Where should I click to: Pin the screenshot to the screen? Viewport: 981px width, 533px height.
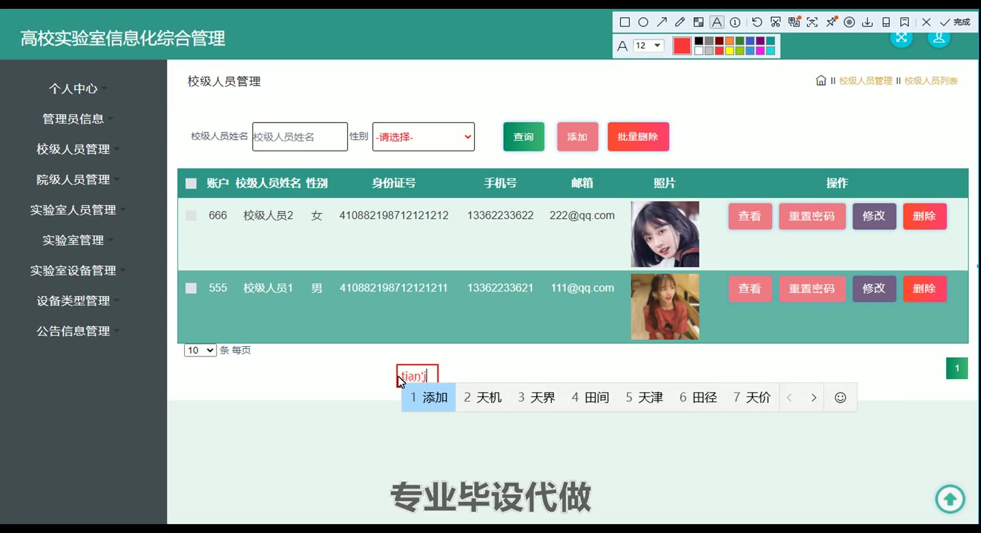click(x=831, y=22)
